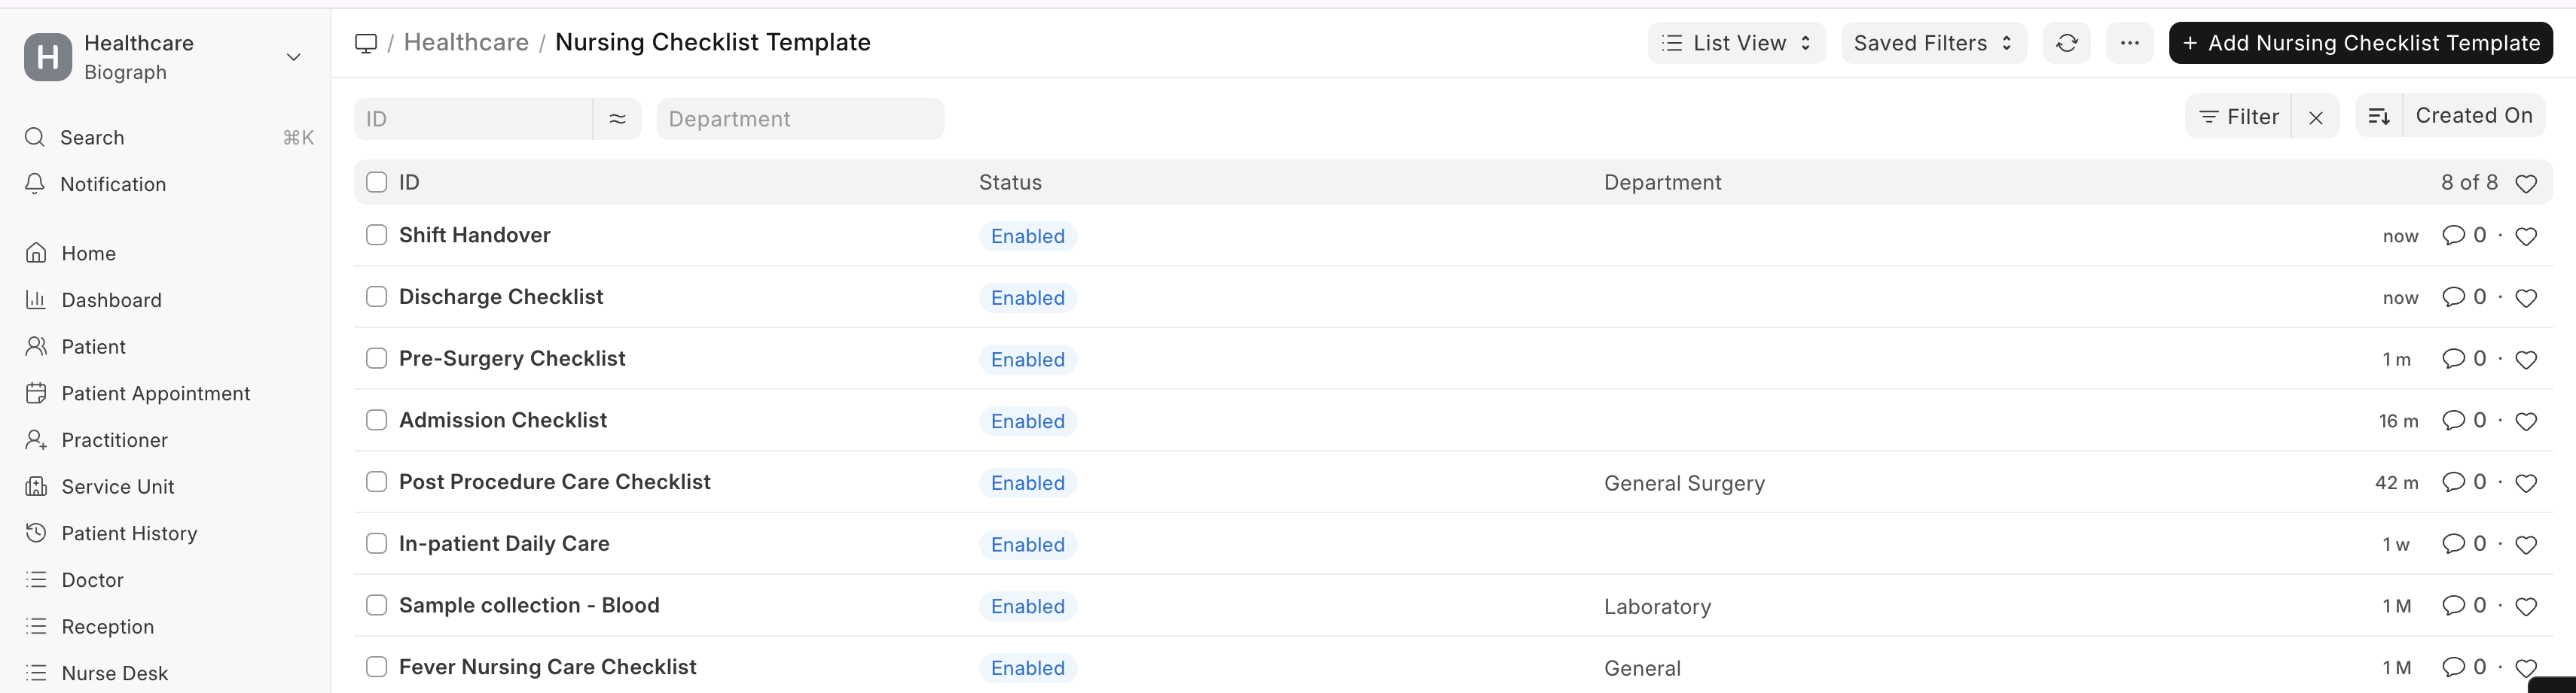Image resolution: width=2576 pixels, height=693 pixels.
Task: Open comments on Discharge Checklist row
Action: tap(2463, 296)
